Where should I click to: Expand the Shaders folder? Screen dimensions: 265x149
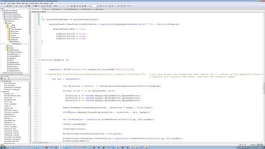tap(6, 48)
